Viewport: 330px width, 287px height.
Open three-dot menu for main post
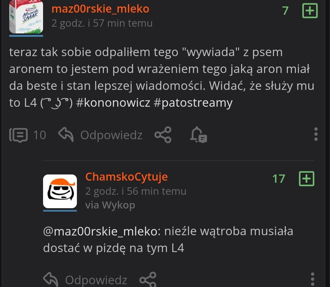coord(316,134)
